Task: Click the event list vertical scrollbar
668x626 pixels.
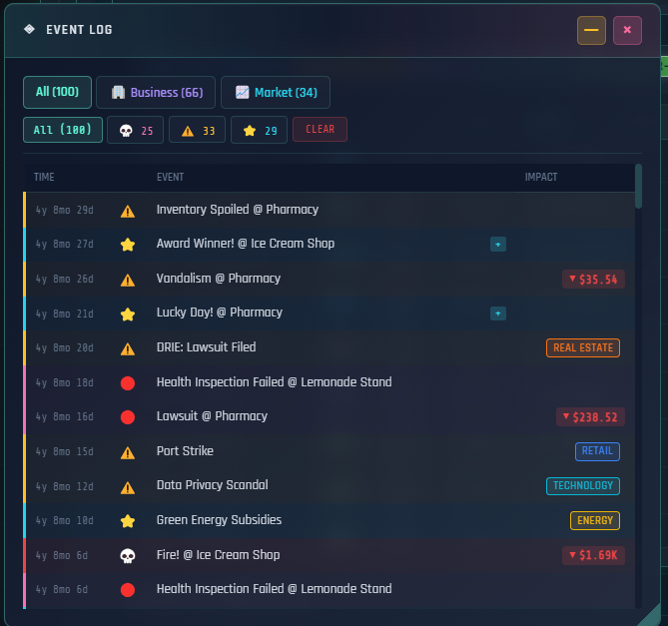Action: coord(638,186)
